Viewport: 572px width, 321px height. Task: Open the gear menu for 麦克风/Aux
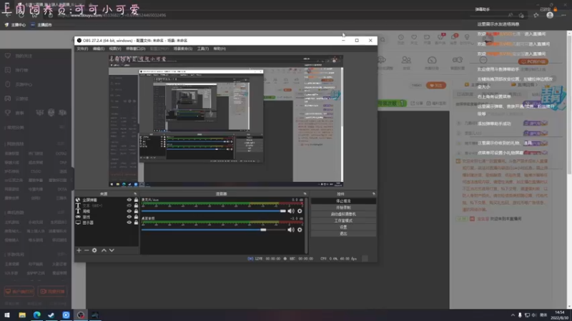[300, 211]
